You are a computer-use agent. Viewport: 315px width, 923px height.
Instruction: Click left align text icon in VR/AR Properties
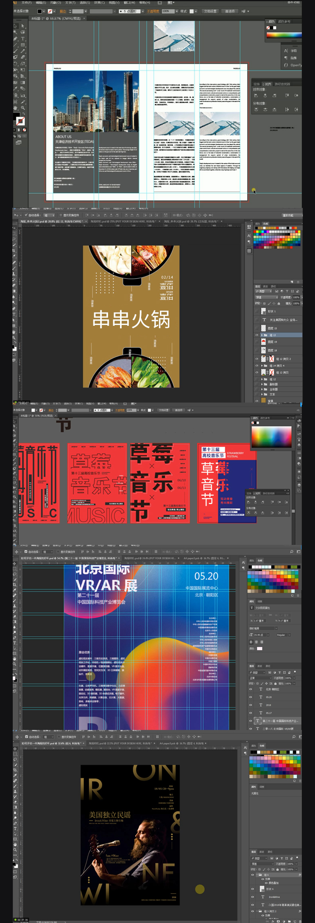point(251,642)
